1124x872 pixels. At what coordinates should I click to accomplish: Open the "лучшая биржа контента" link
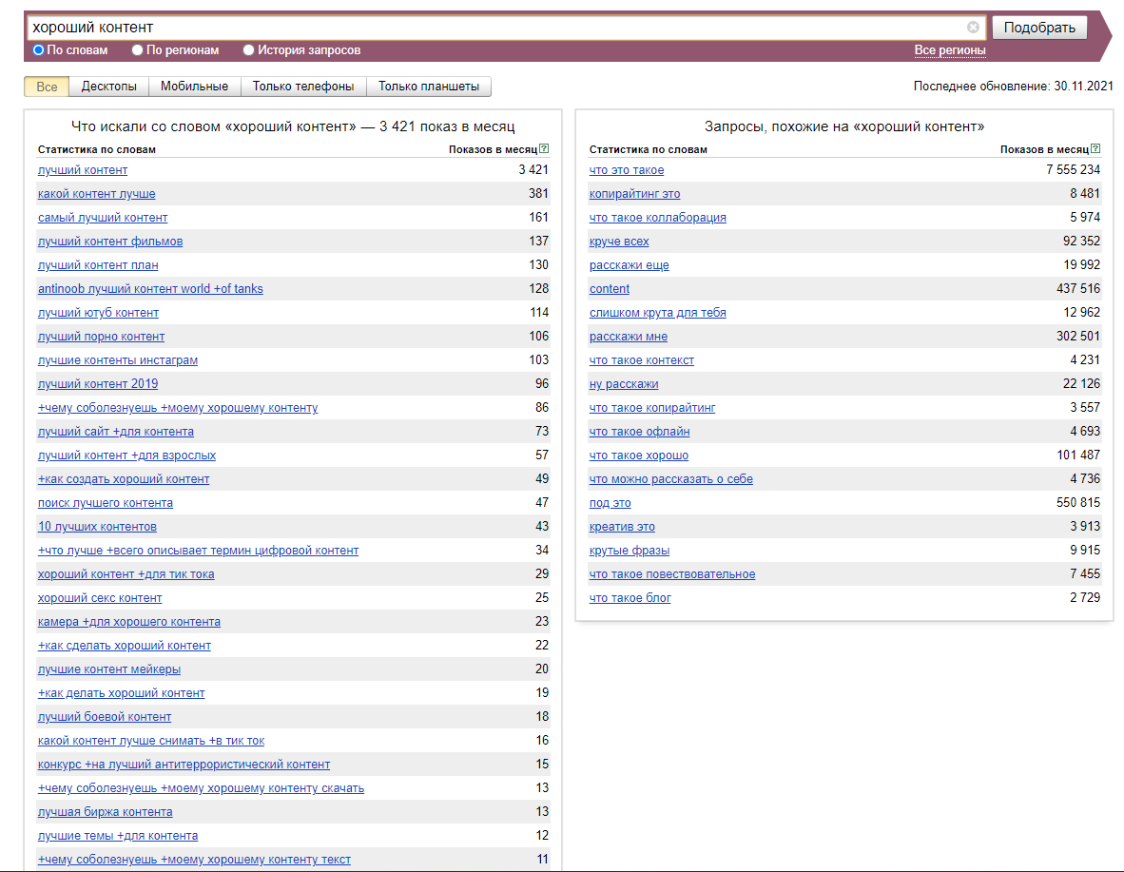point(106,812)
